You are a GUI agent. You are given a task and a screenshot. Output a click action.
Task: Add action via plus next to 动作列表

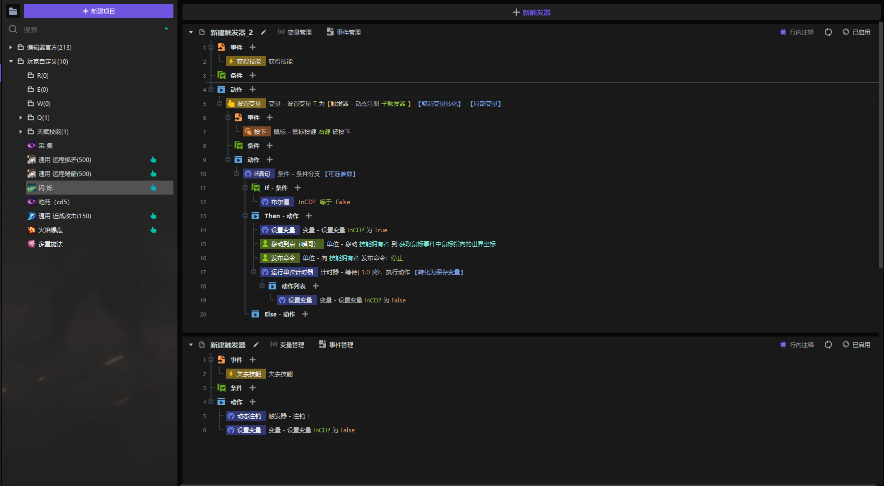tap(316, 286)
